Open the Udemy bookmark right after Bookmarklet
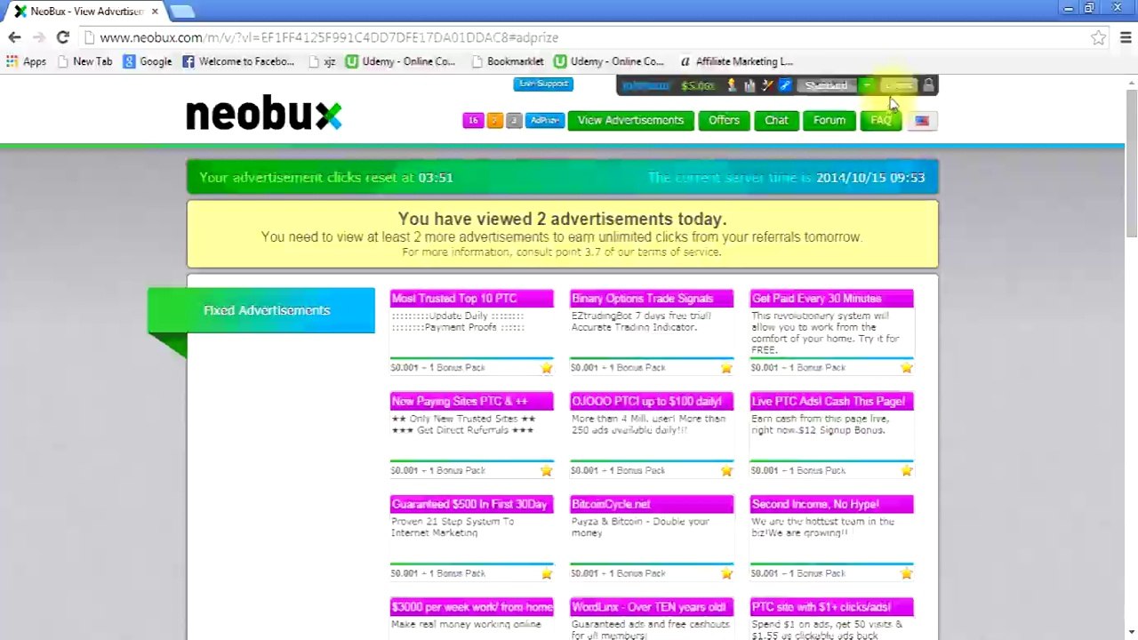The width and height of the screenshot is (1138, 640). pyautogui.click(x=609, y=61)
